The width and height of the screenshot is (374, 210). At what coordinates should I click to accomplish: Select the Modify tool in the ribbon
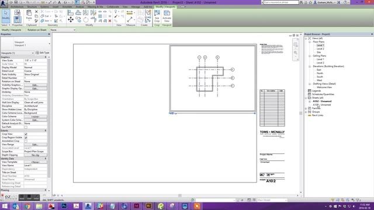(x=5, y=16)
